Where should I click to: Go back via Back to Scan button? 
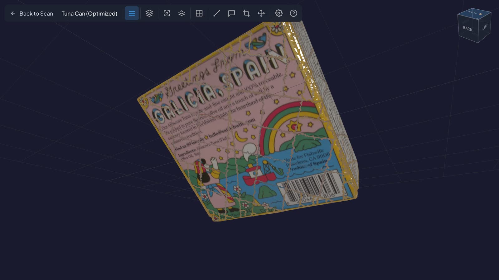pyautogui.click(x=31, y=13)
